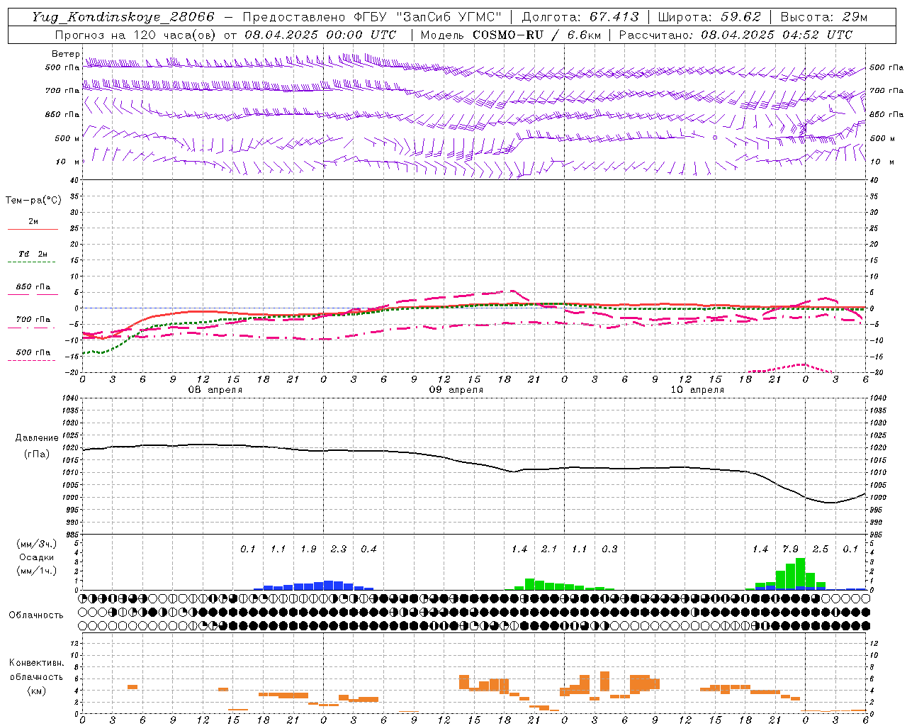
Task: Click the 0.4 precipitation total
Action: point(368,549)
